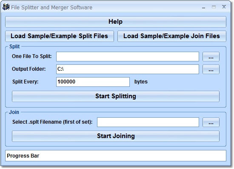234x169 pixels.
Task: Start Joining the files
Action: (116, 136)
